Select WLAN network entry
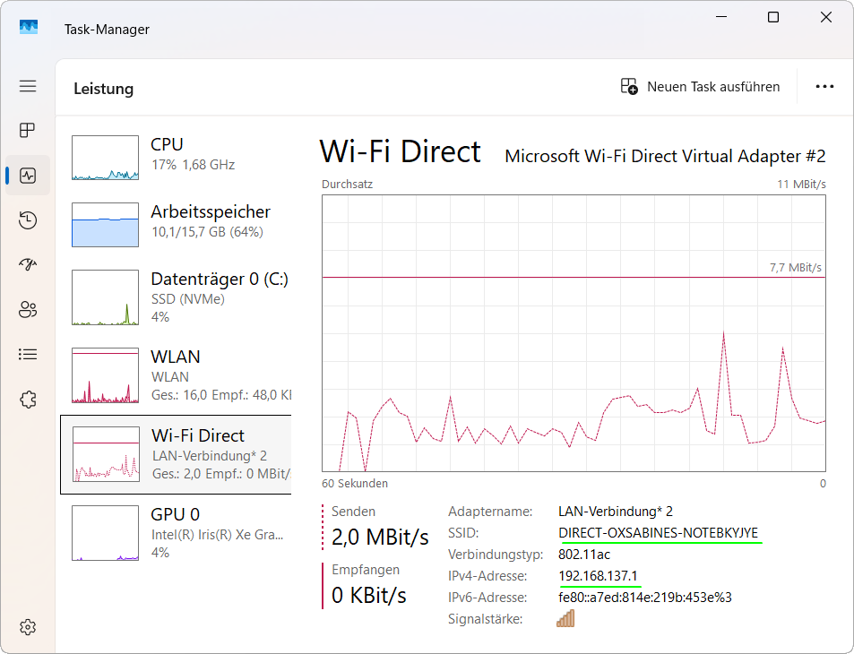The width and height of the screenshot is (854, 654). (x=176, y=374)
